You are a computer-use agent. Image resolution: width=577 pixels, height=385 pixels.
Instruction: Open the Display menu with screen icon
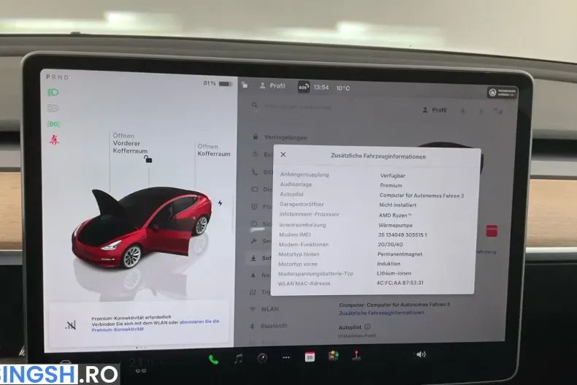coord(261,189)
